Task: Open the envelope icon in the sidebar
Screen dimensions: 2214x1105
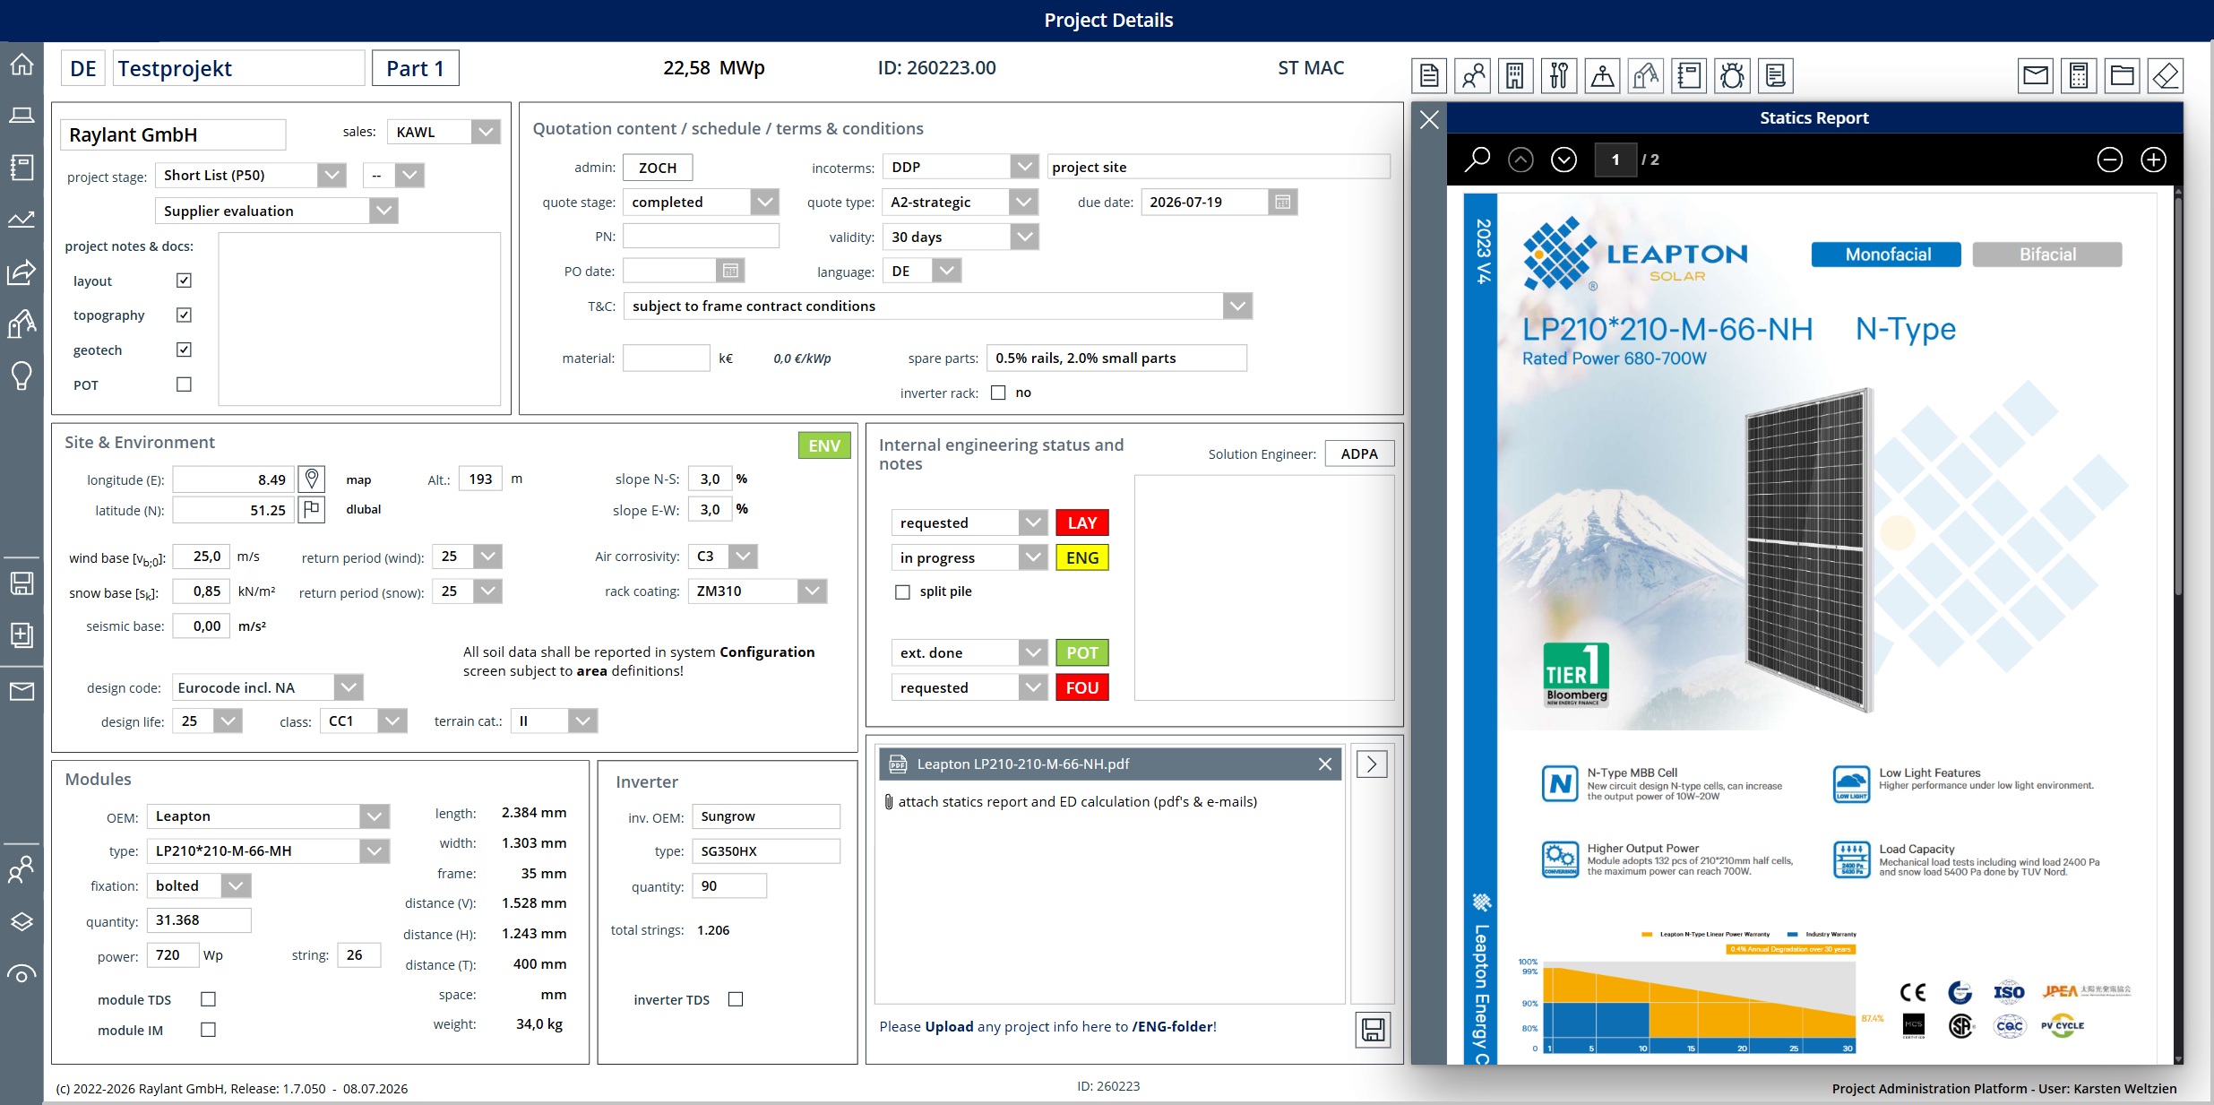Action: click(x=22, y=691)
